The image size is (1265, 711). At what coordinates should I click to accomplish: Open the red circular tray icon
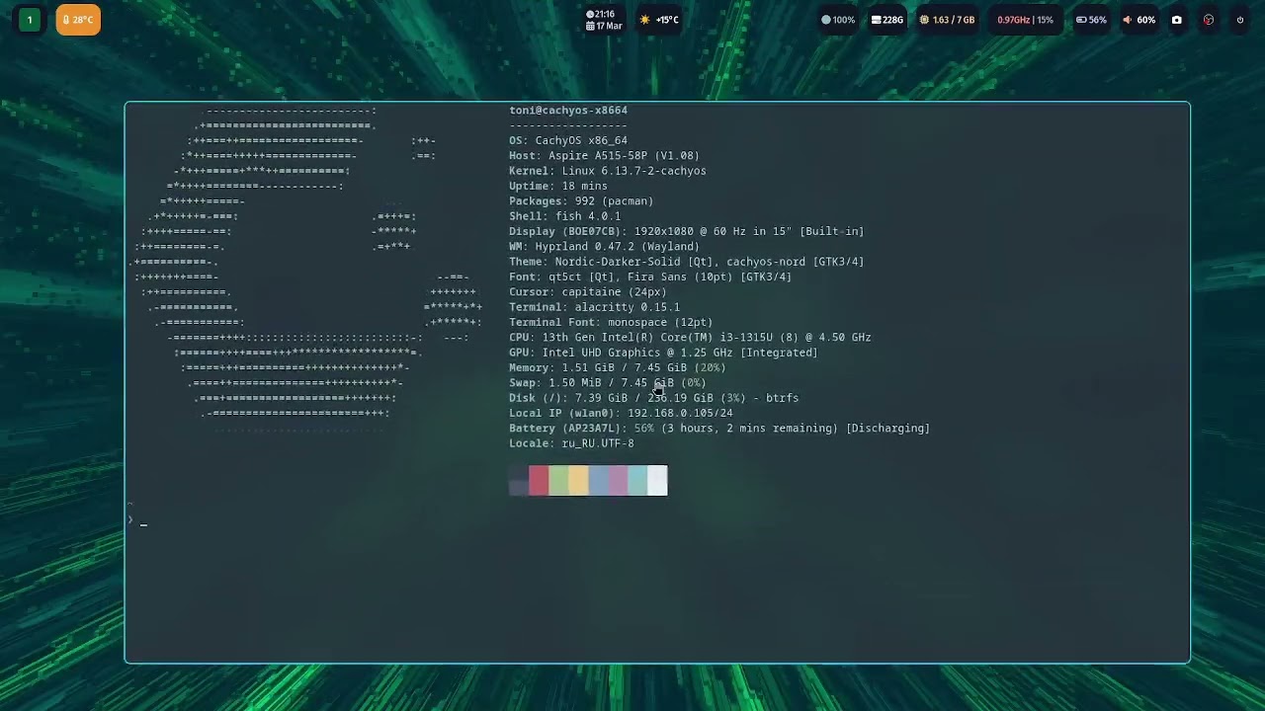(x=1208, y=20)
